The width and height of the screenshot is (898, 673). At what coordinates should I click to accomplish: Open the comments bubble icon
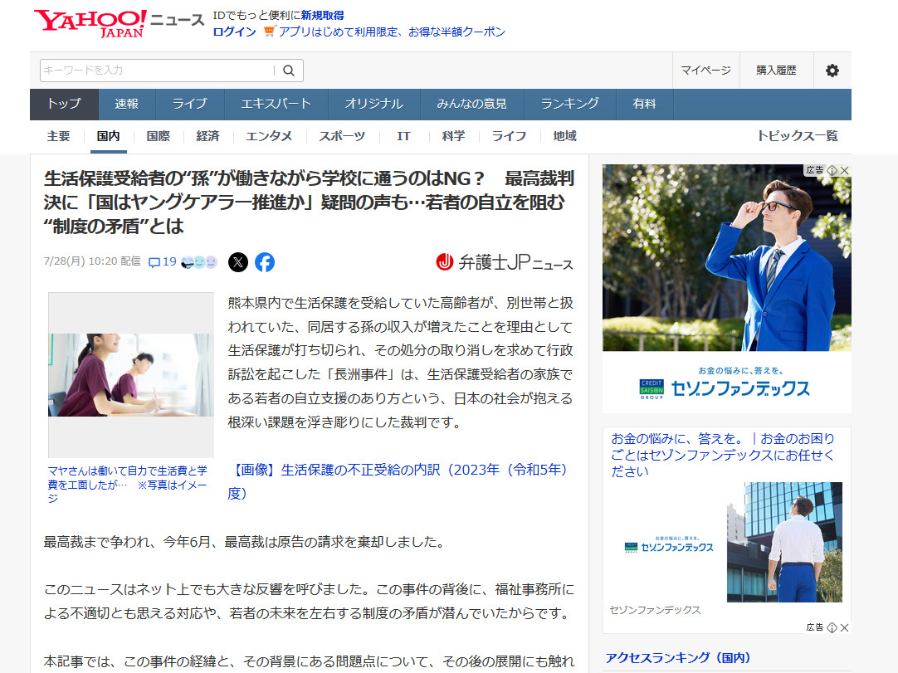(154, 262)
